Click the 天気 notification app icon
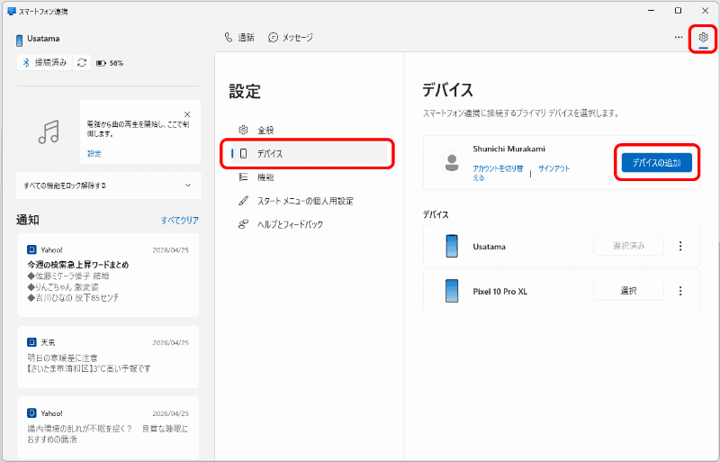Viewport: 720px width, 462px height. 31,342
